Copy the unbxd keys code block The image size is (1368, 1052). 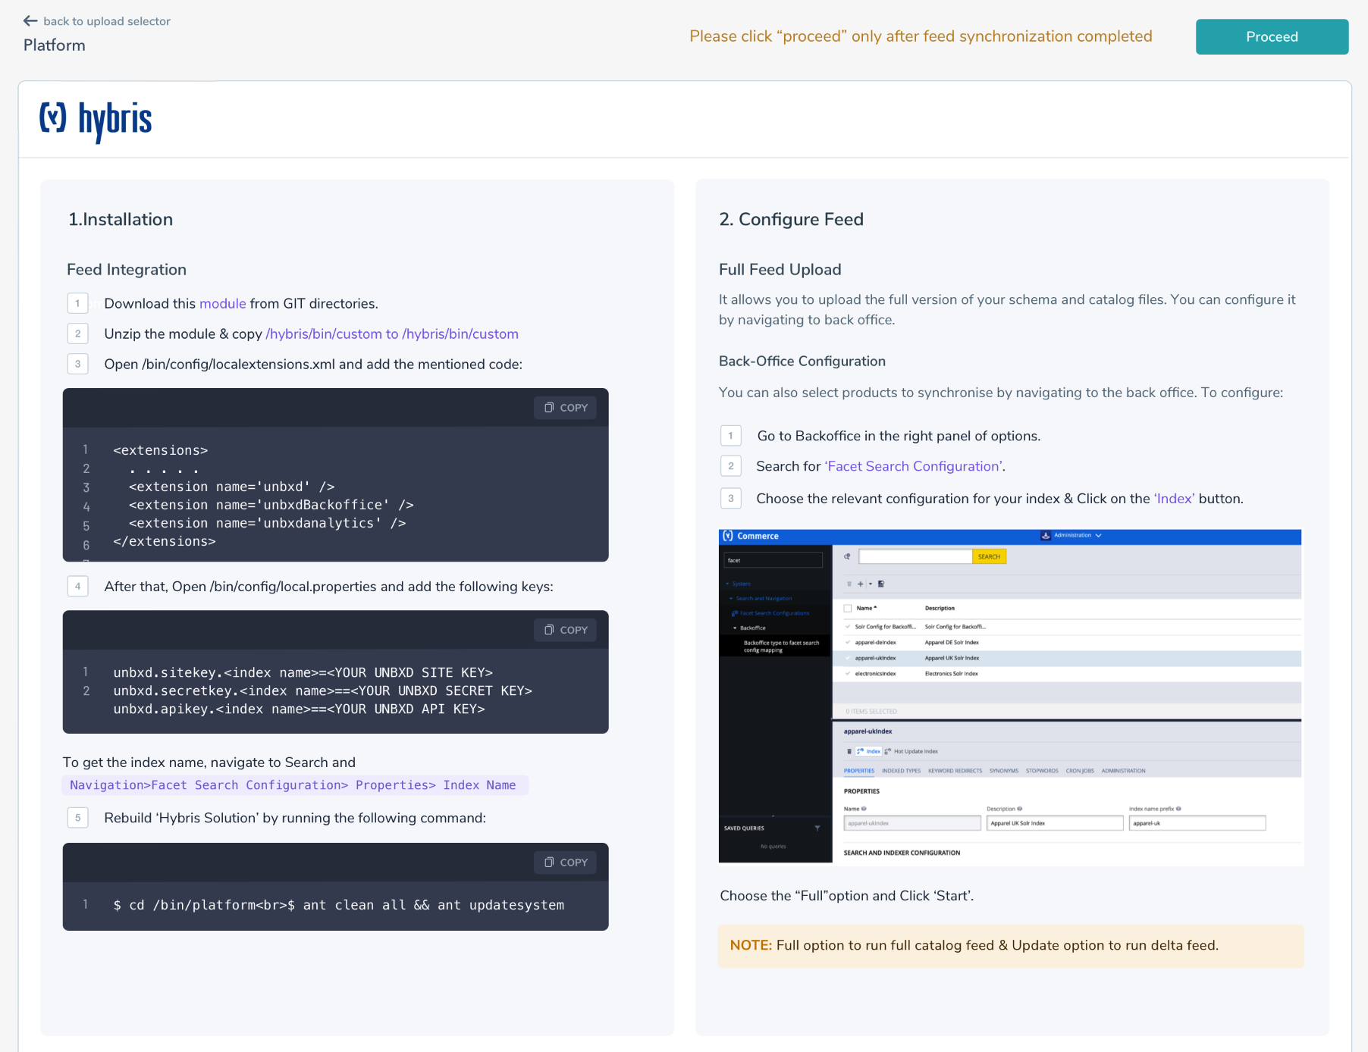566,630
